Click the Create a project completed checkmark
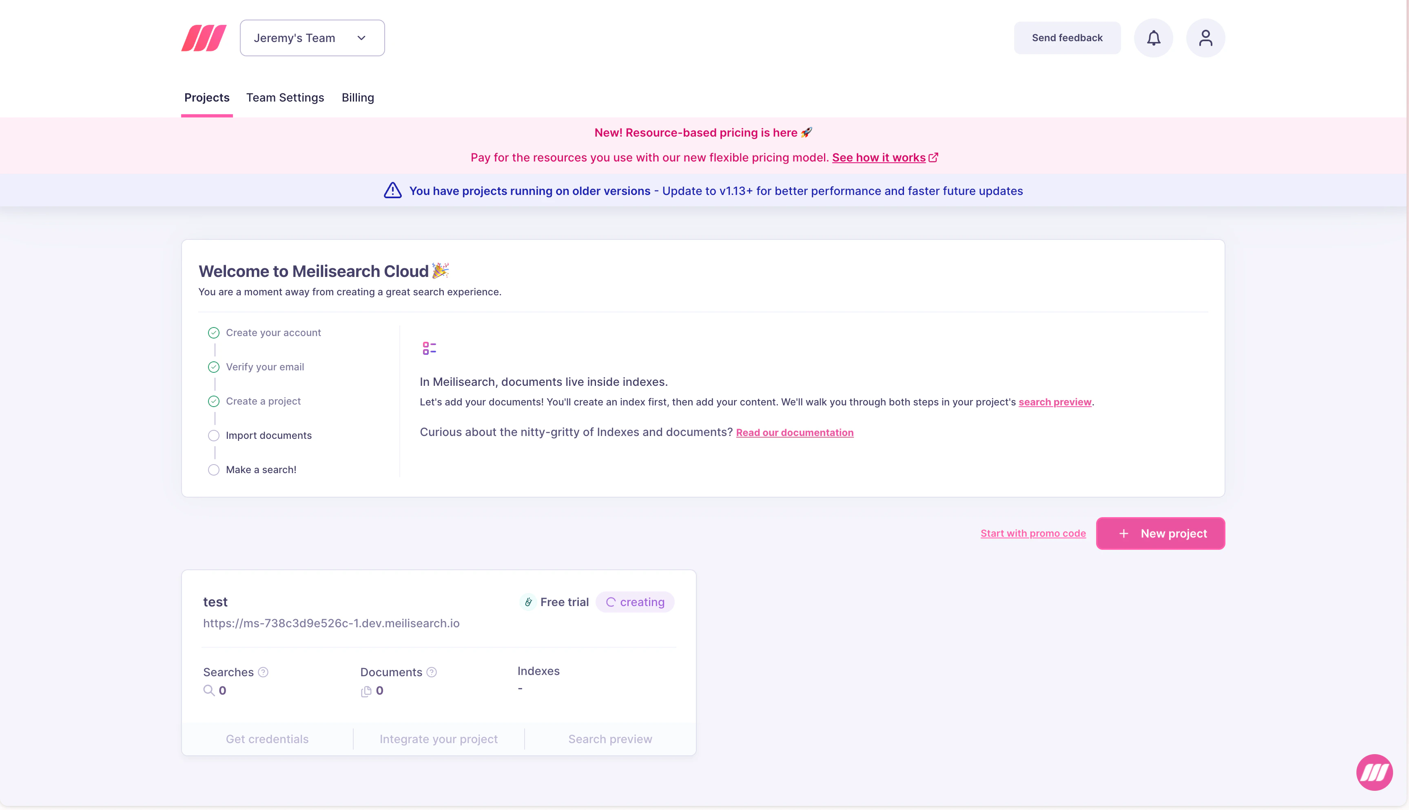This screenshot has width=1409, height=810. 214,401
